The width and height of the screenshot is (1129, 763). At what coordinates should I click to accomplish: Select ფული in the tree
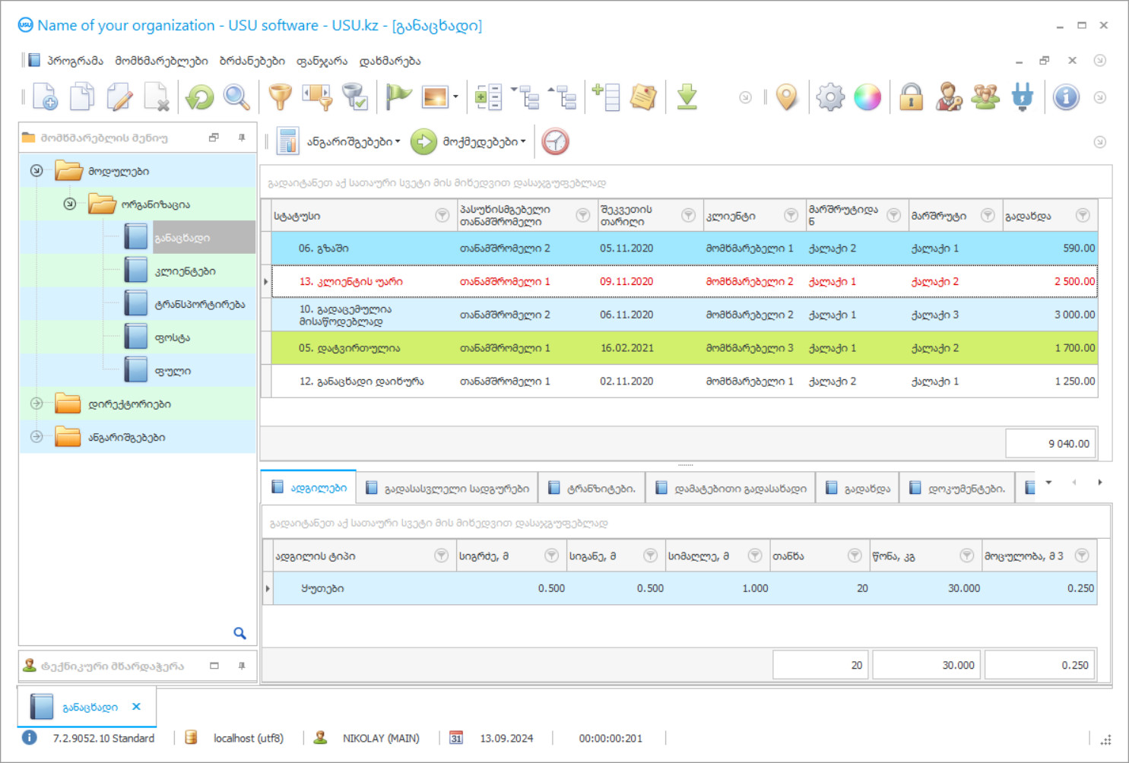pyautogui.click(x=173, y=371)
